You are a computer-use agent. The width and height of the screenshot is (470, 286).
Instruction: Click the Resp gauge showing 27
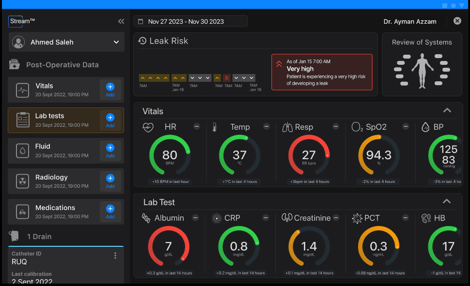(x=309, y=155)
